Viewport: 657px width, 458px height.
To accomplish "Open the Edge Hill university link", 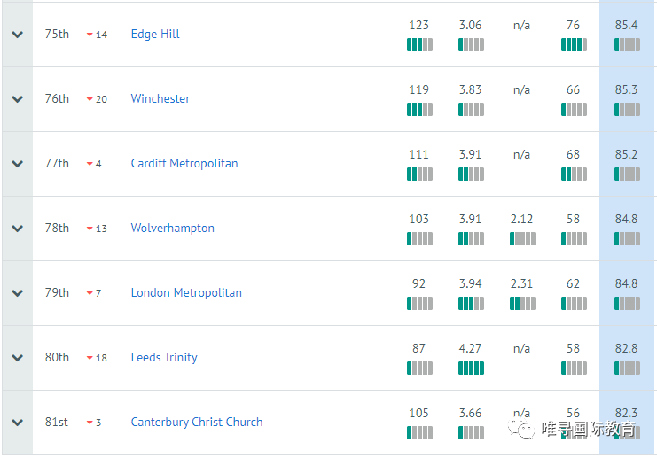I will [x=155, y=35].
